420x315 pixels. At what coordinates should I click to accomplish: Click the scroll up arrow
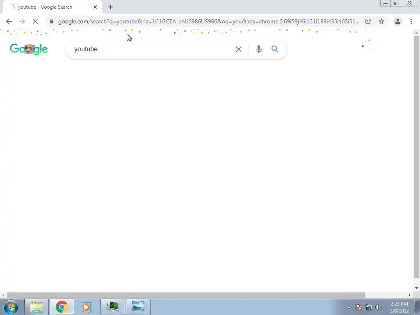pyautogui.click(x=416, y=33)
